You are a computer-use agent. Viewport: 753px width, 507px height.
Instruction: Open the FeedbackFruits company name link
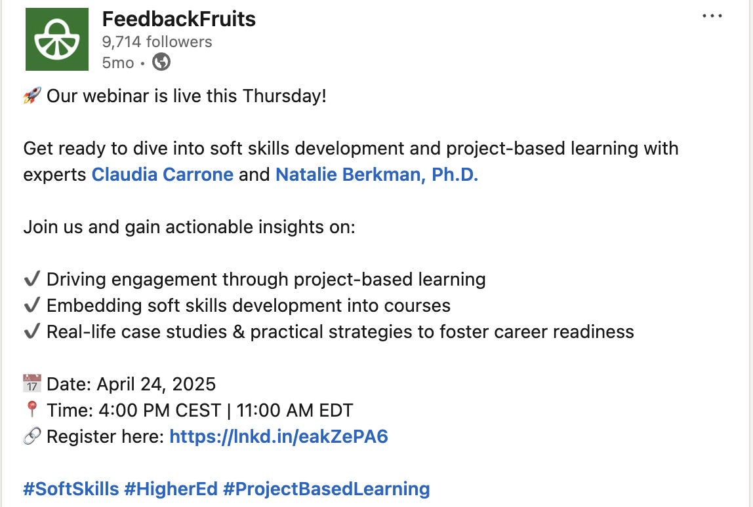point(178,20)
